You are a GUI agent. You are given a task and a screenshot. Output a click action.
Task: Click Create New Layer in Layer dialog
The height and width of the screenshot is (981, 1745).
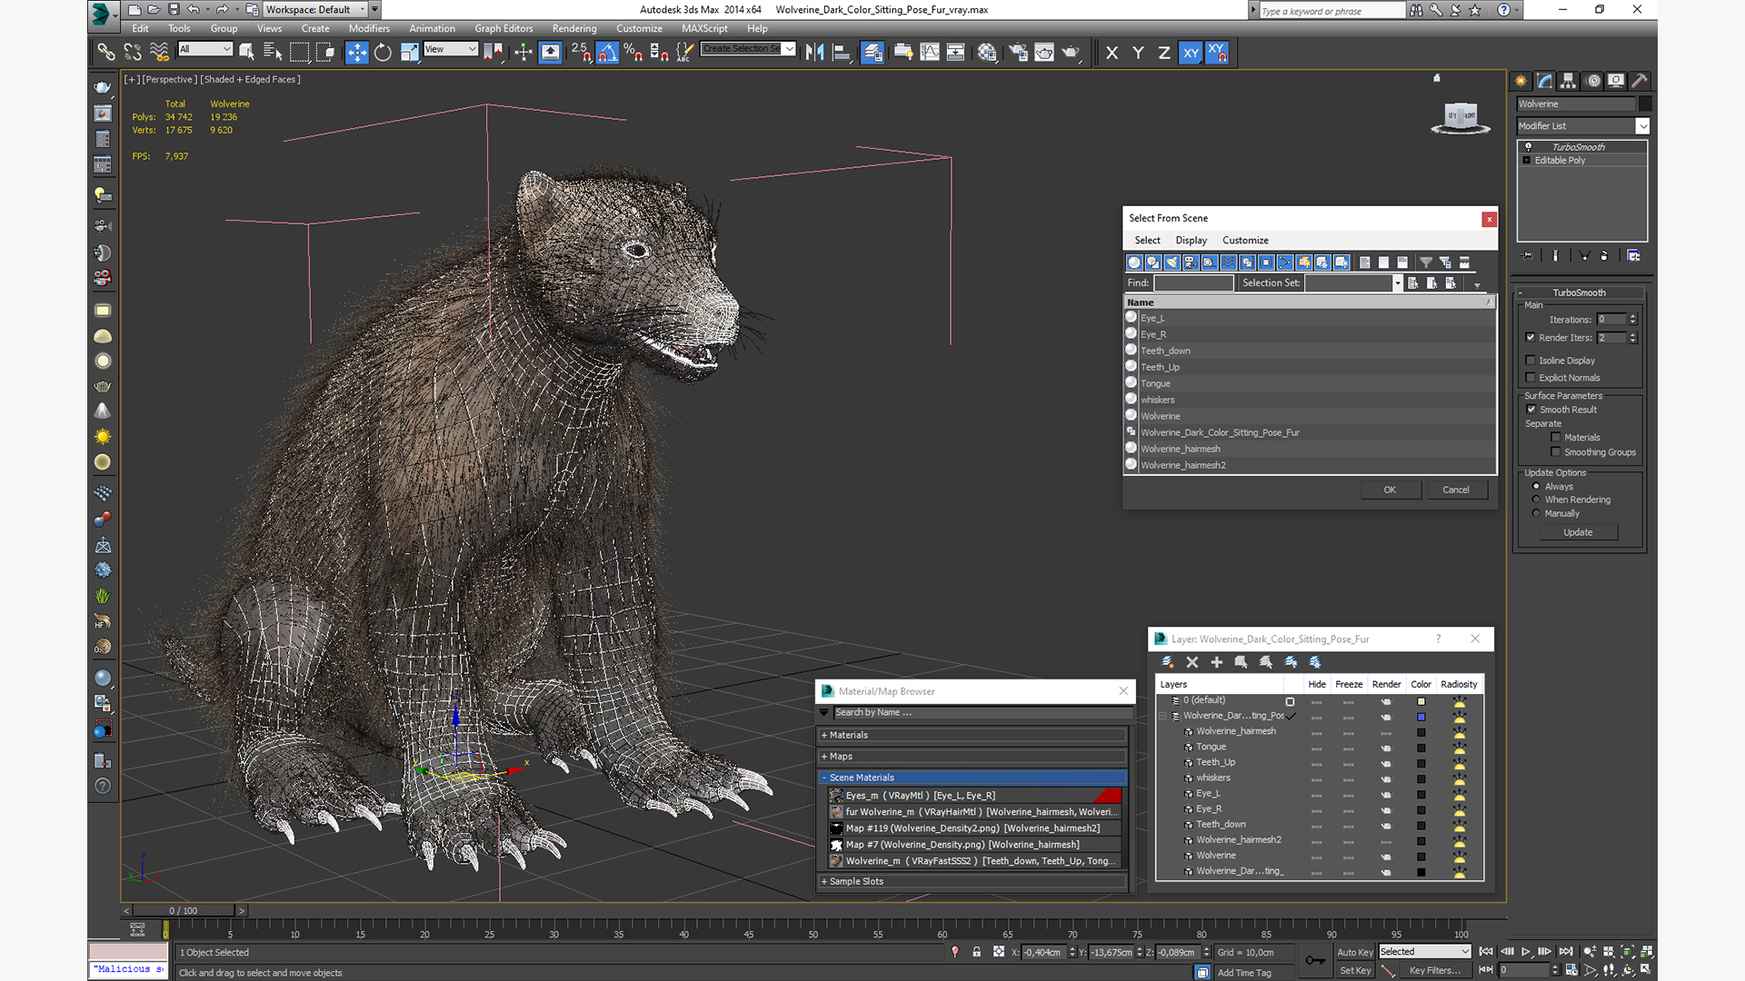(x=1167, y=662)
